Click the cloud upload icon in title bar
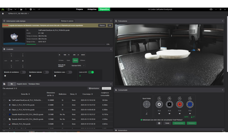 point(211,9)
